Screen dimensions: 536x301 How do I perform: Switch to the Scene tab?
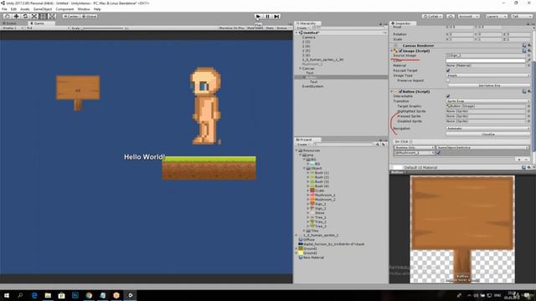(x=10, y=23)
